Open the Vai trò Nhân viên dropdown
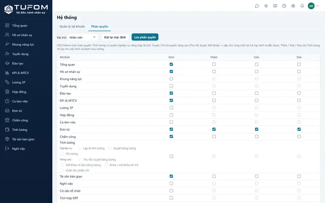The height and width of the screenshot is (203, 325). click(x=83, y=37)
